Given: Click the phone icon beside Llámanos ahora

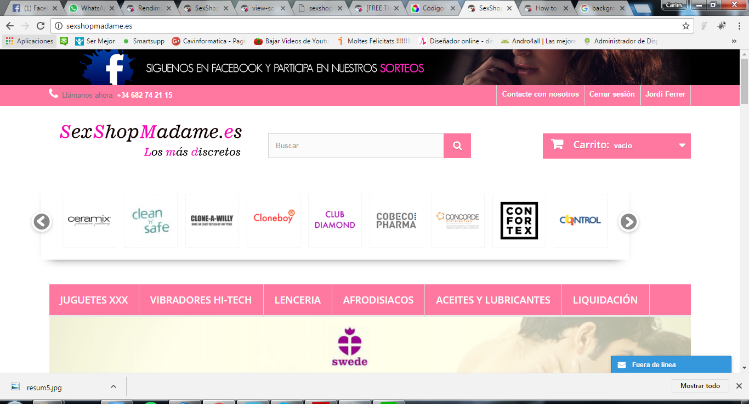Looking at the screenshot, I should coord(53,94).
